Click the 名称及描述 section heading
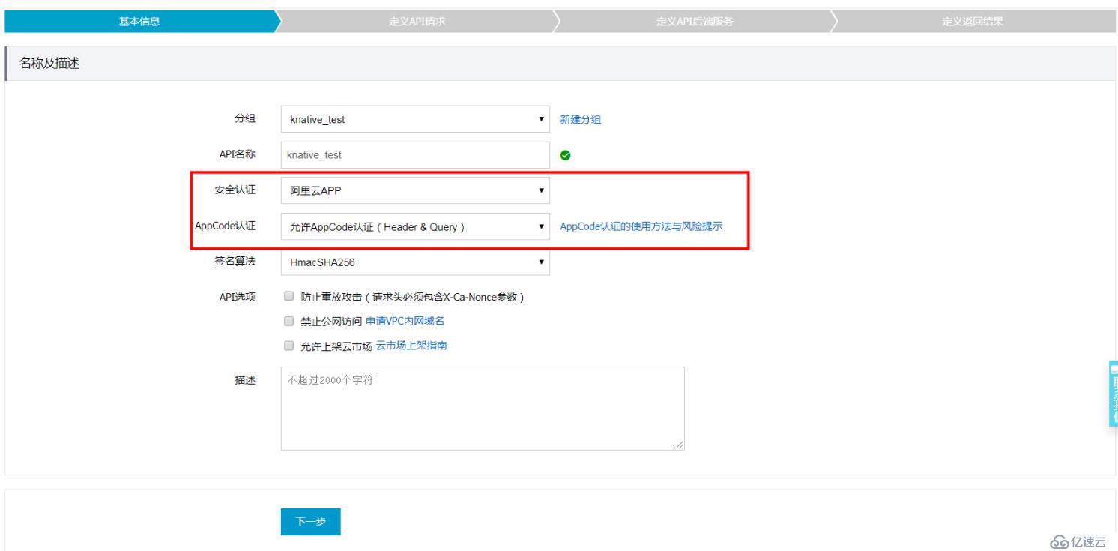The image size is (1118, 551). (49, 64)
